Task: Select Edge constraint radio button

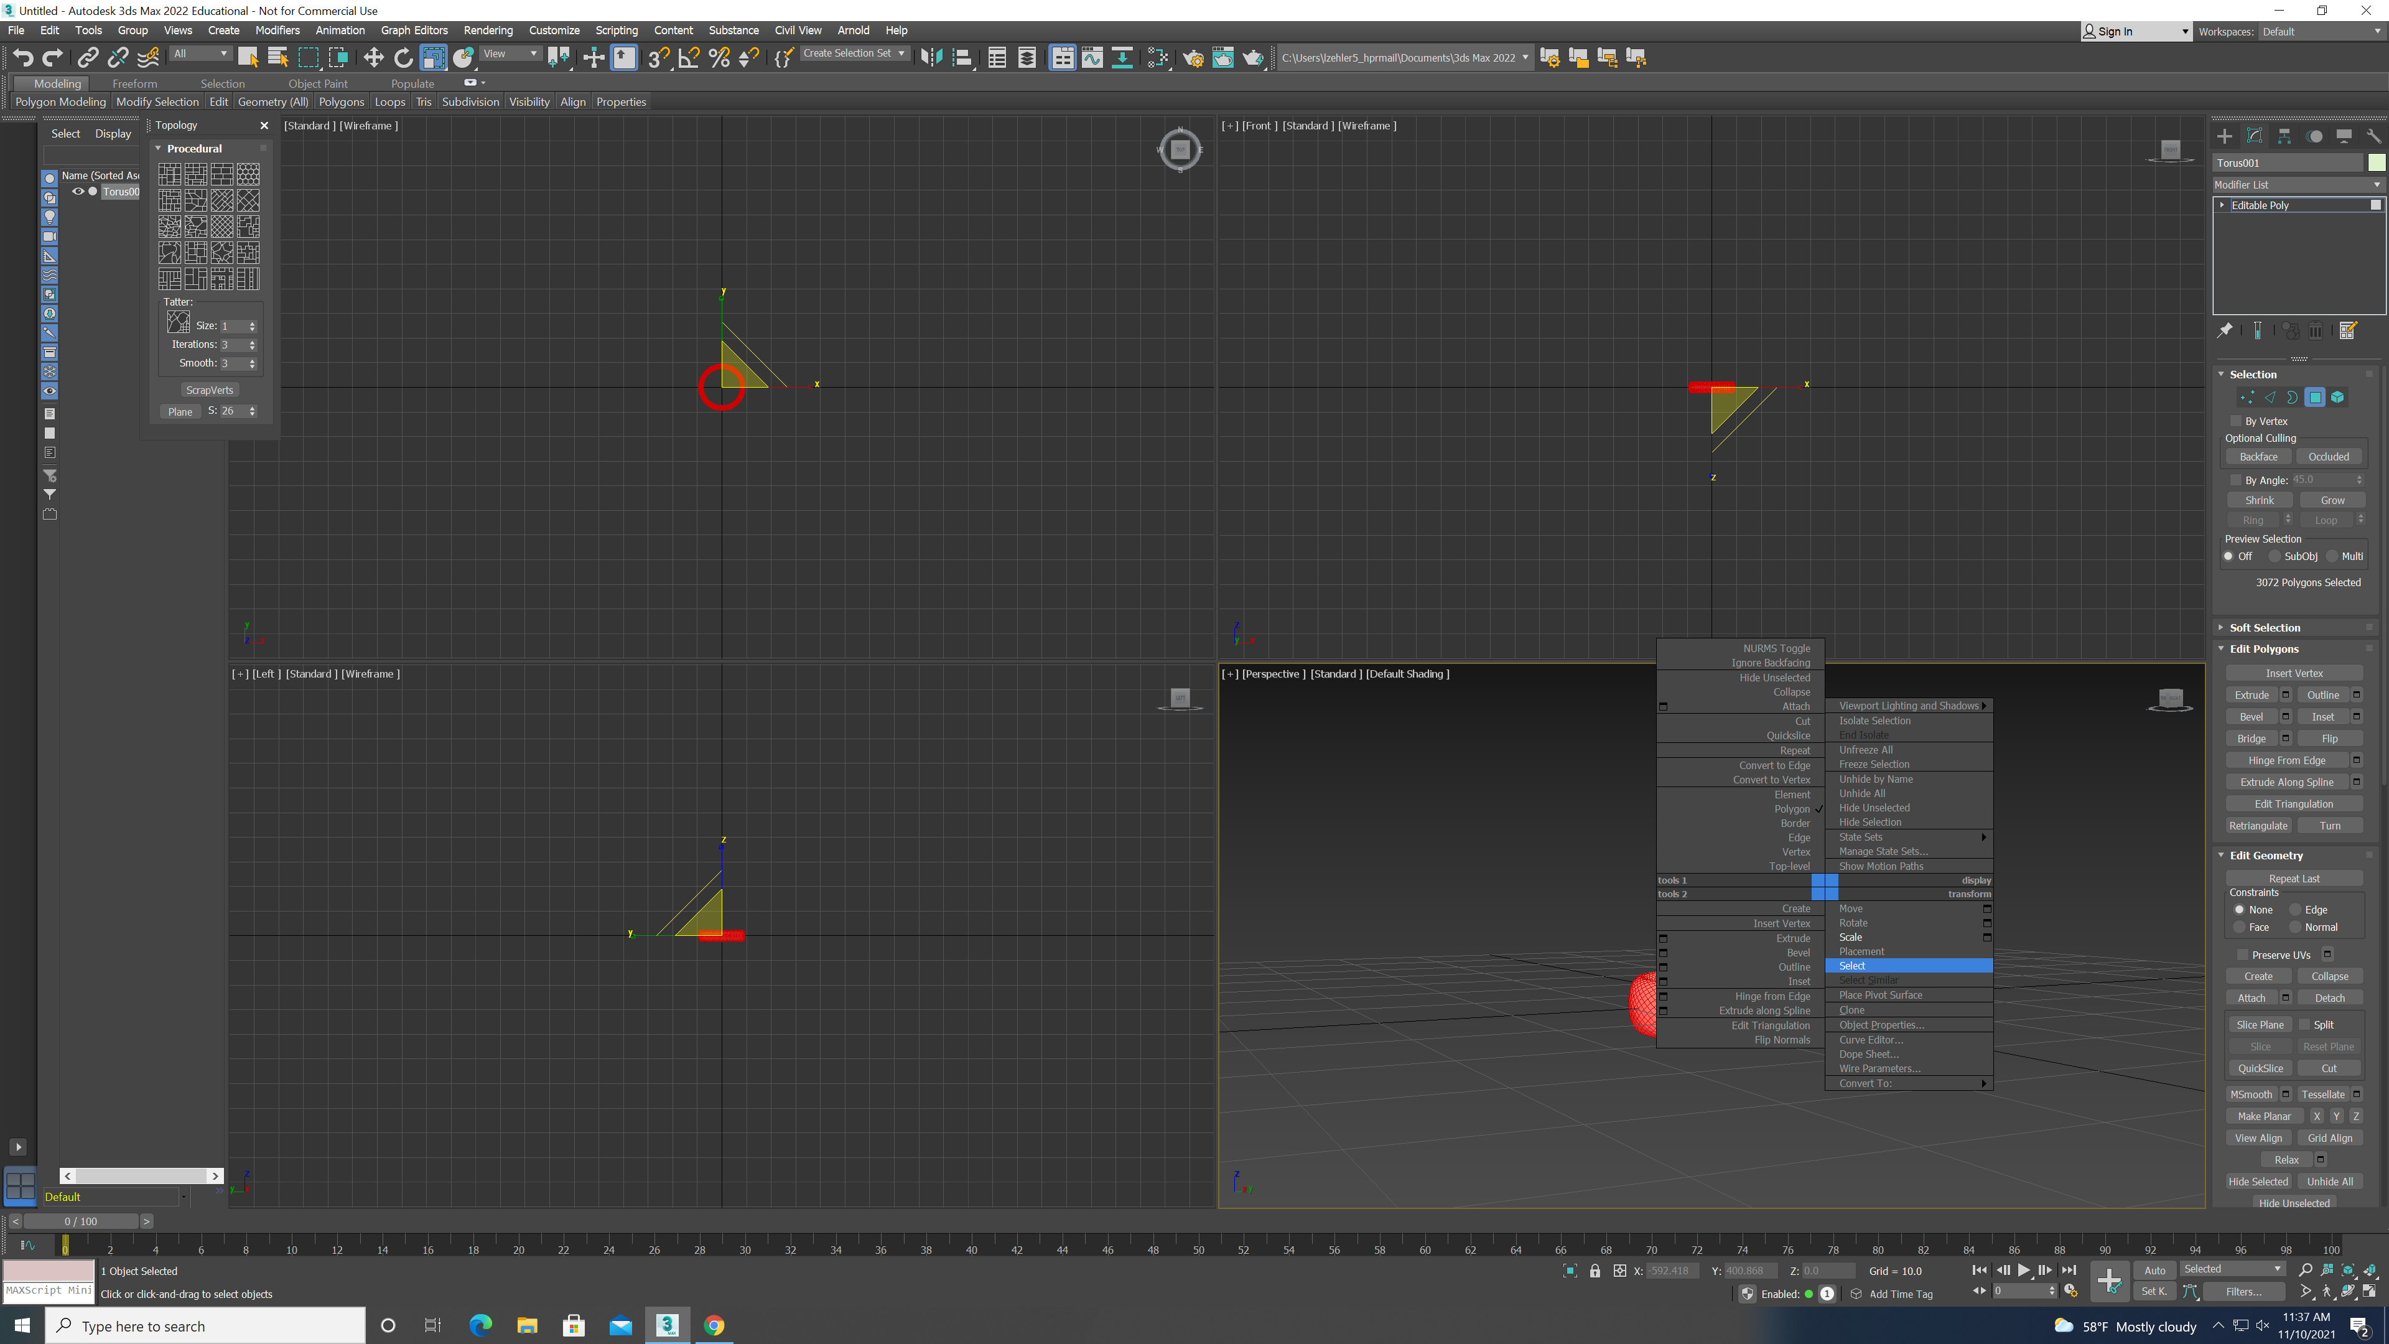Action: (2295, 910)
